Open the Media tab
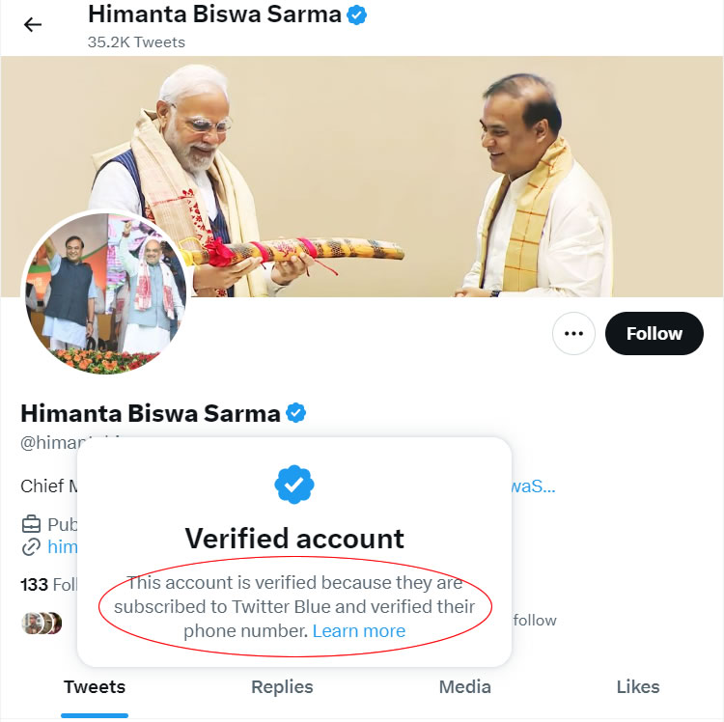 (x=464, y=687)
